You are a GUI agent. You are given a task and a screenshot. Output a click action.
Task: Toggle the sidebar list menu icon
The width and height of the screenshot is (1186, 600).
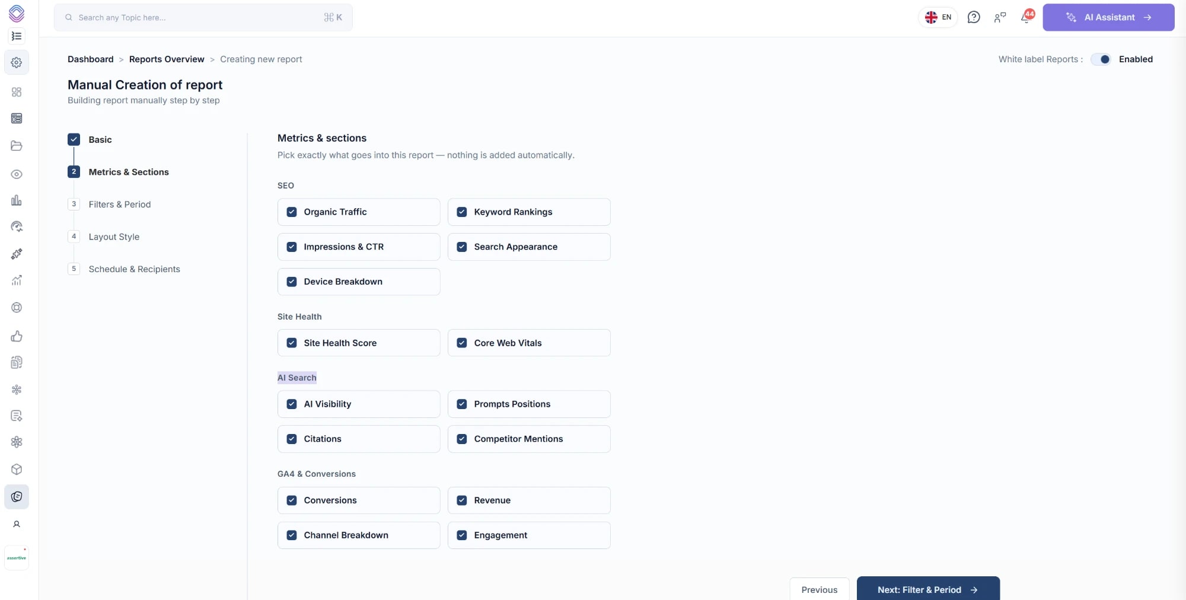(x=17, y=36)
